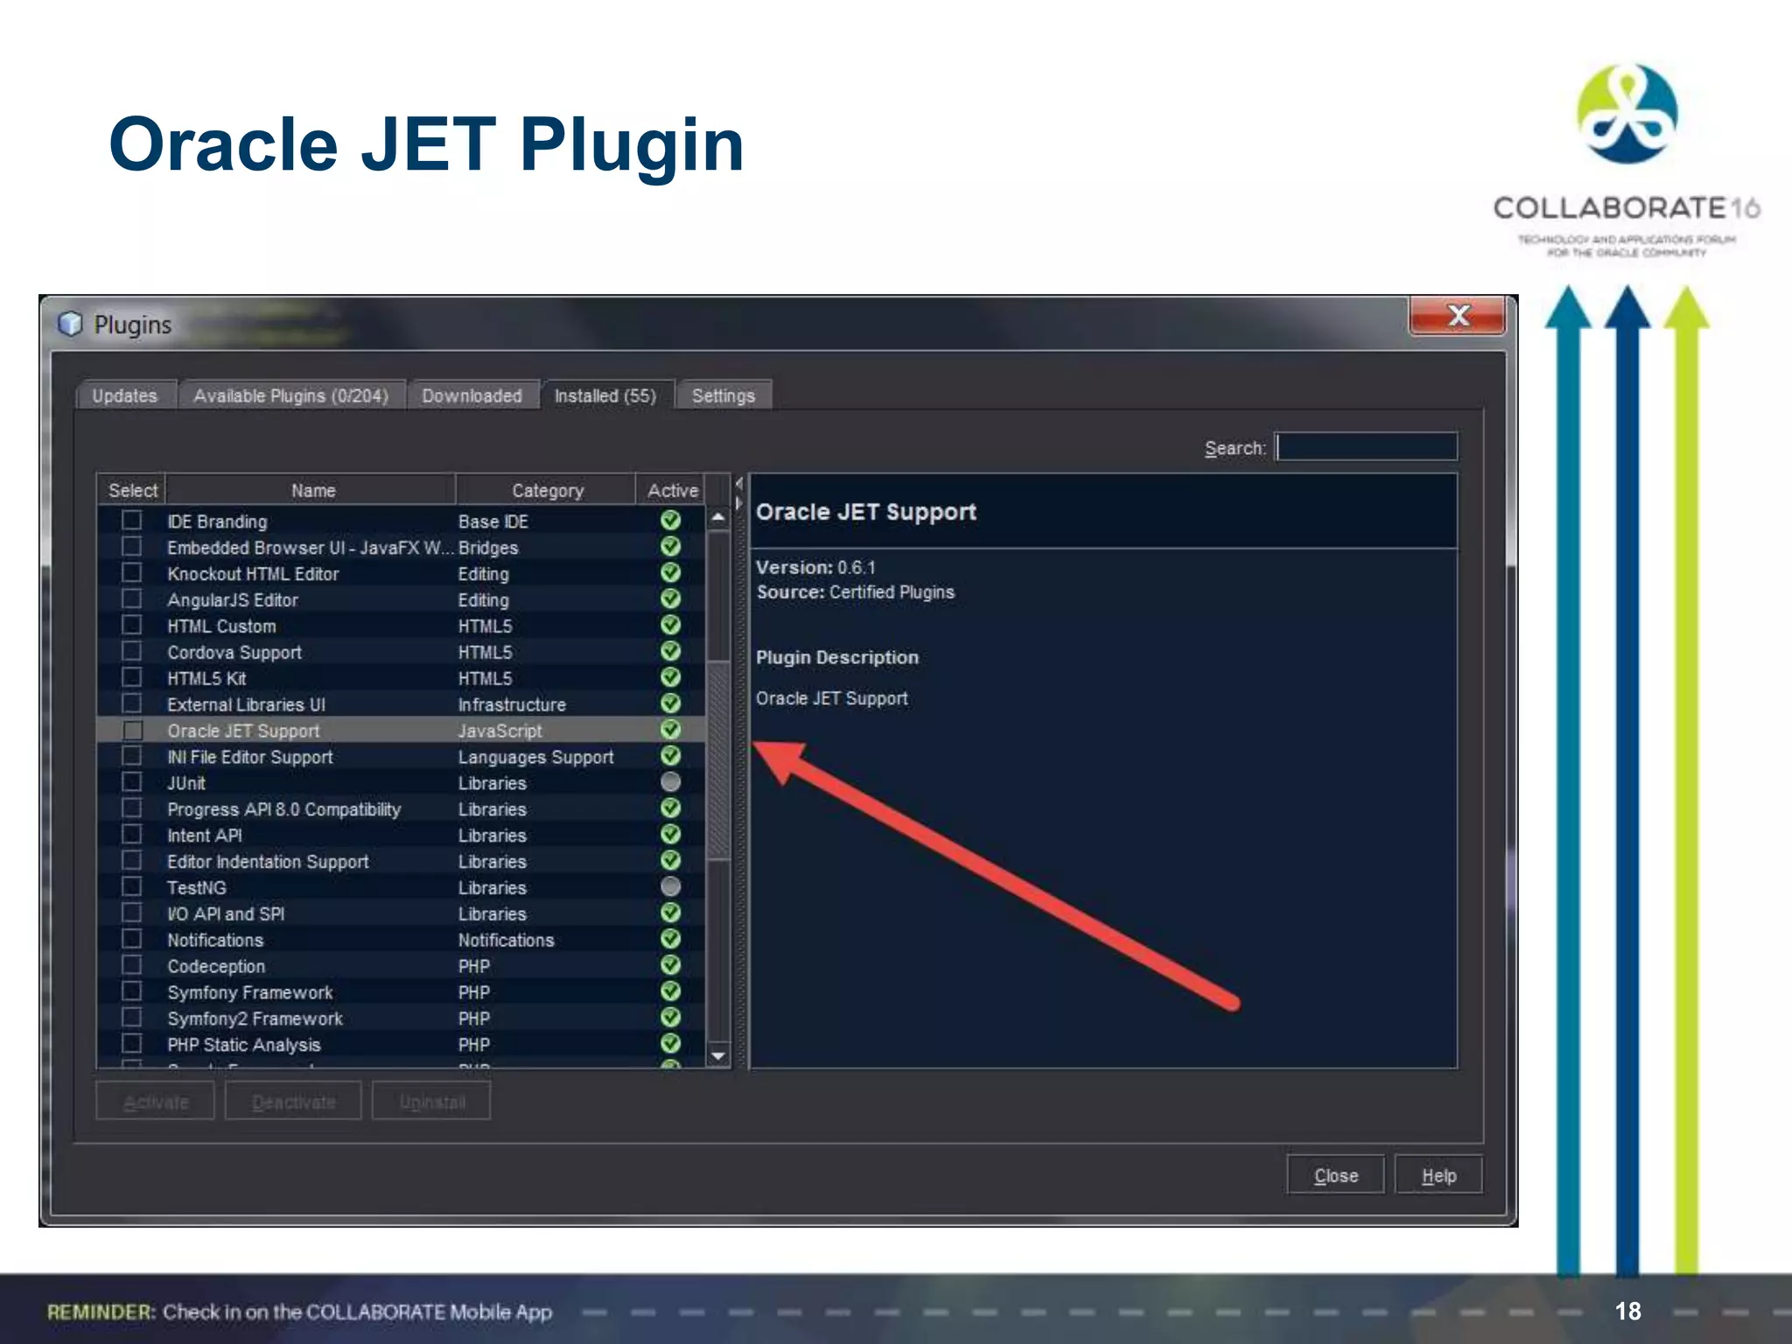
Task: Sort plugins by the Category column header
Action: 546,490
